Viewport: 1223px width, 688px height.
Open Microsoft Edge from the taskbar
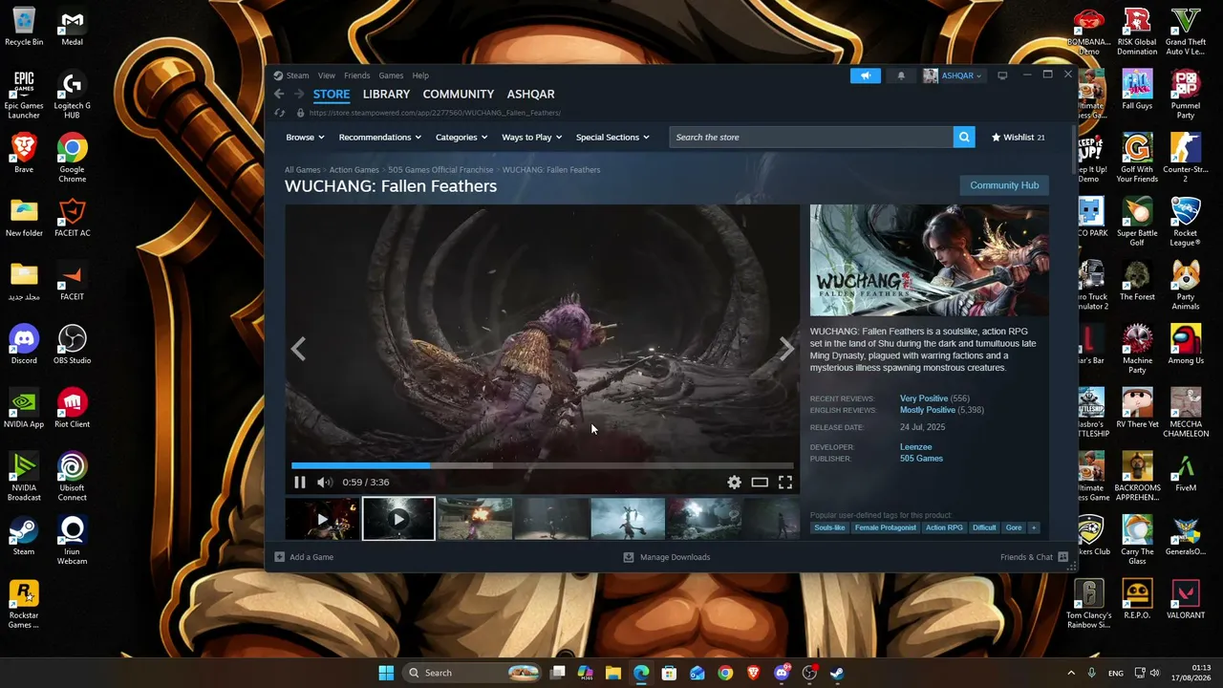click(641, 673)
